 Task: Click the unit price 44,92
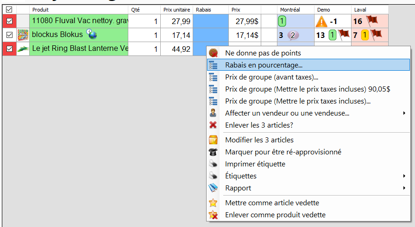point(181,49)
